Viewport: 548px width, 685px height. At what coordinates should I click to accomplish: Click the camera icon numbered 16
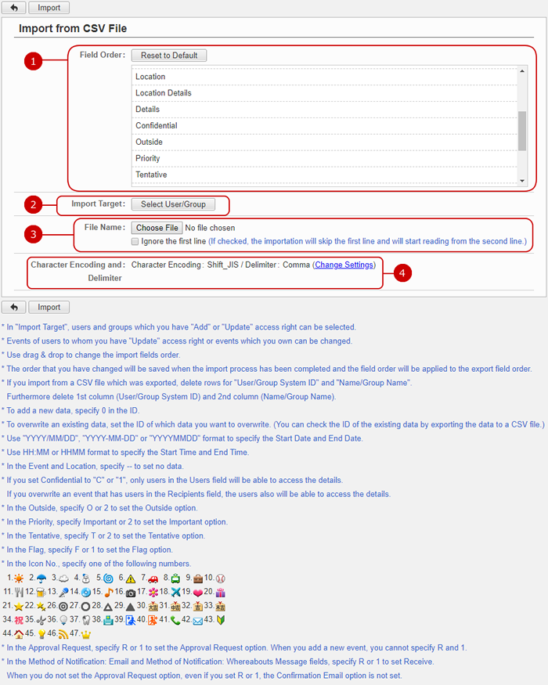pos(131,592)
